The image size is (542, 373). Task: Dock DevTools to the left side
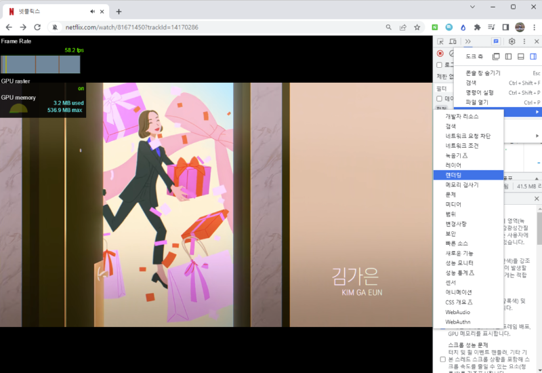pos(509,56)
